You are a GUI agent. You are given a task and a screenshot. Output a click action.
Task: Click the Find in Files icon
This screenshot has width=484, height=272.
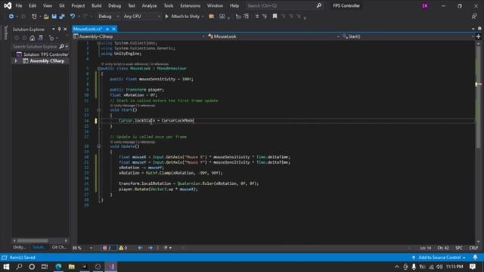tap(212, 17)
